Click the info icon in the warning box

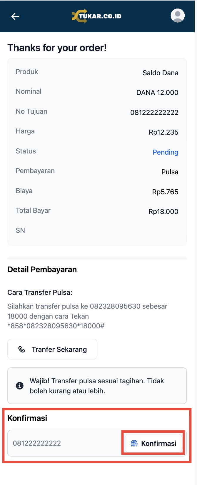(20, 386)
